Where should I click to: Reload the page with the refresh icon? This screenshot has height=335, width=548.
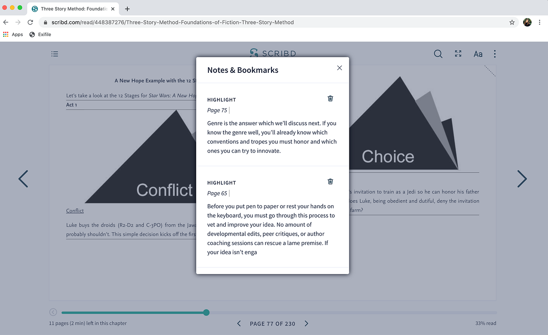tap(30, 22)
